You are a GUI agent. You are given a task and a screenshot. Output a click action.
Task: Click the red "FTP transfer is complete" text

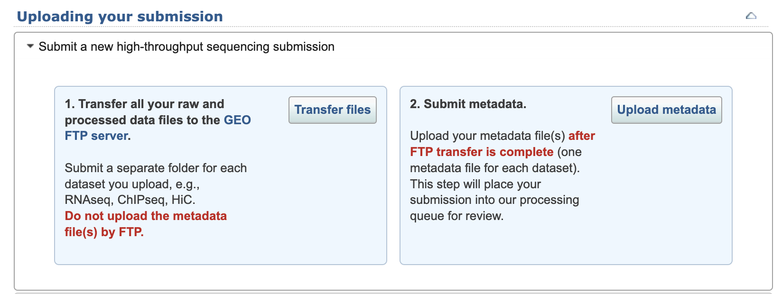point(482,152)
